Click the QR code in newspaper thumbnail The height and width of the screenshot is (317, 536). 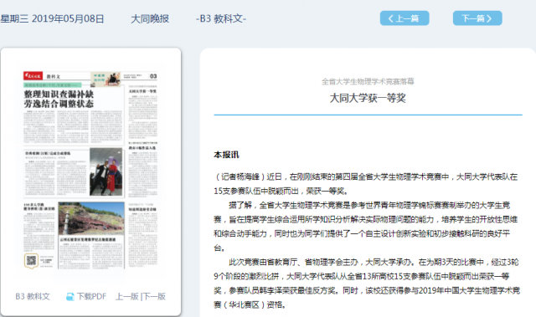coord(31,261)
